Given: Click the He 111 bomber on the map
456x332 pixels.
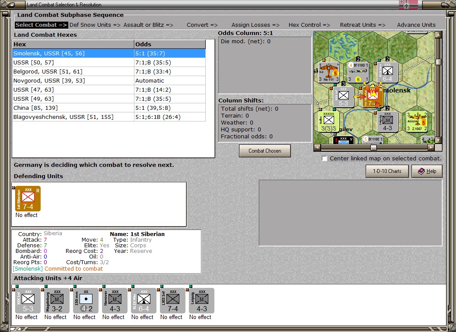Looking at the screenshot, I should click(x=329, y=72).
